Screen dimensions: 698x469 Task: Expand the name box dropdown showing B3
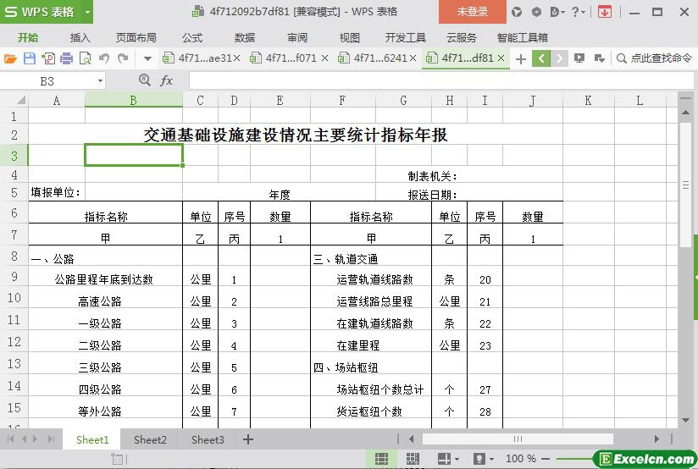click(100, 81)
